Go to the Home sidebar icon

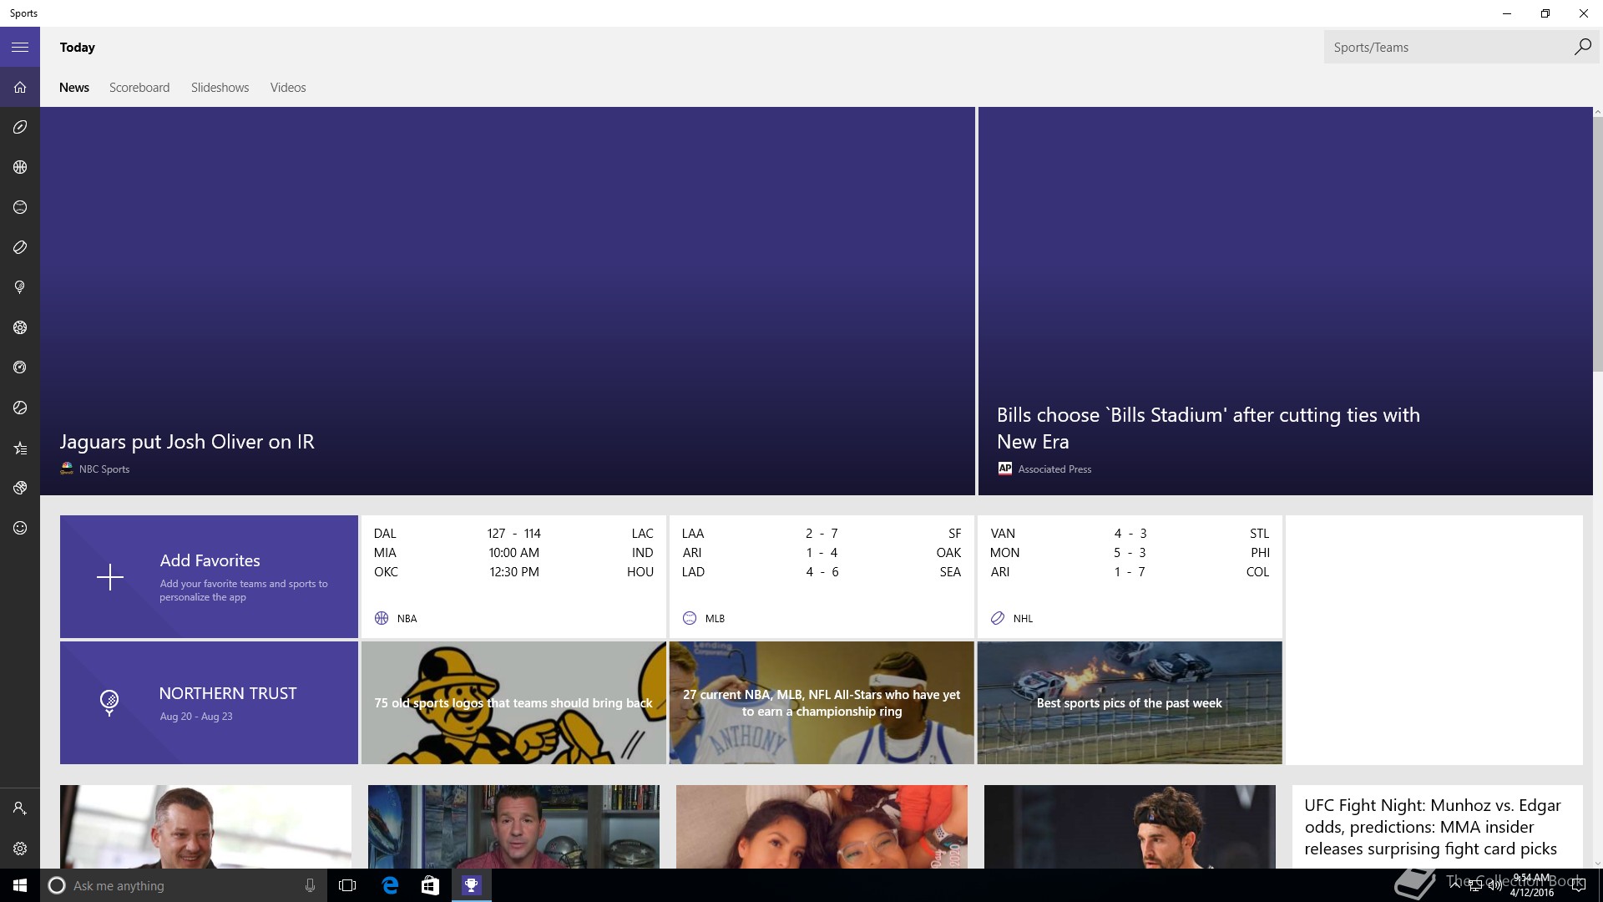click(20, 88)
